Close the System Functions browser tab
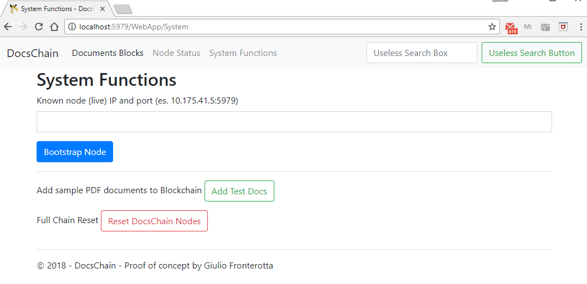 pyautogui.click(x=103, y=9)
